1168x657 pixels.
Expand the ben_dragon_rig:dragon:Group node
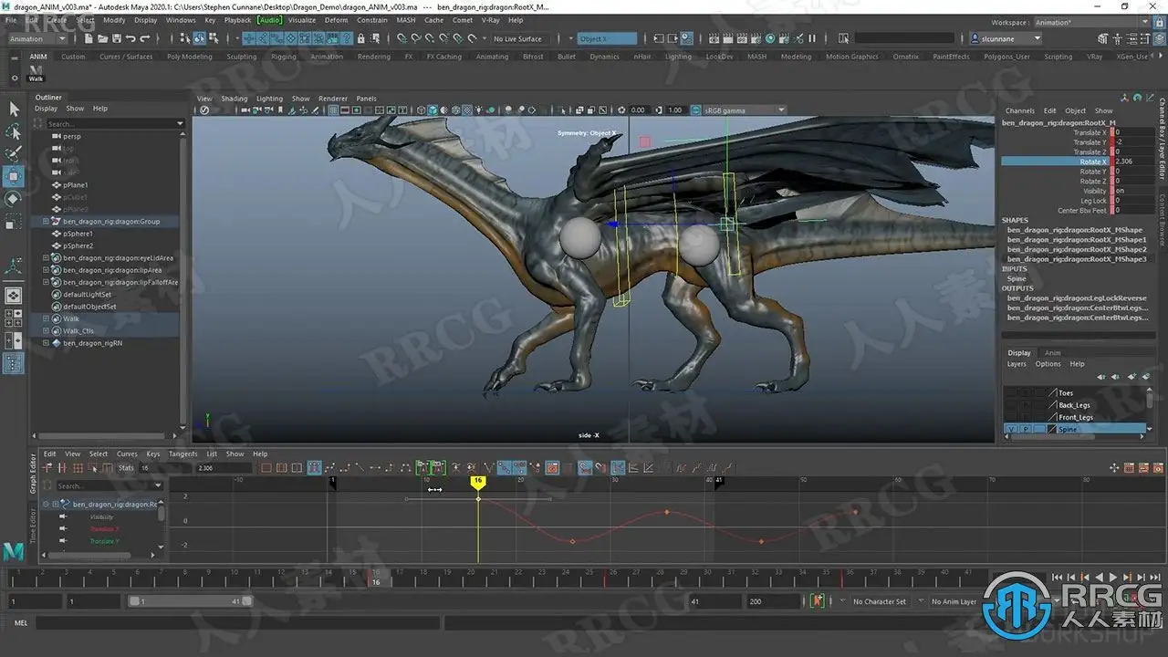[x=46, y=222]
